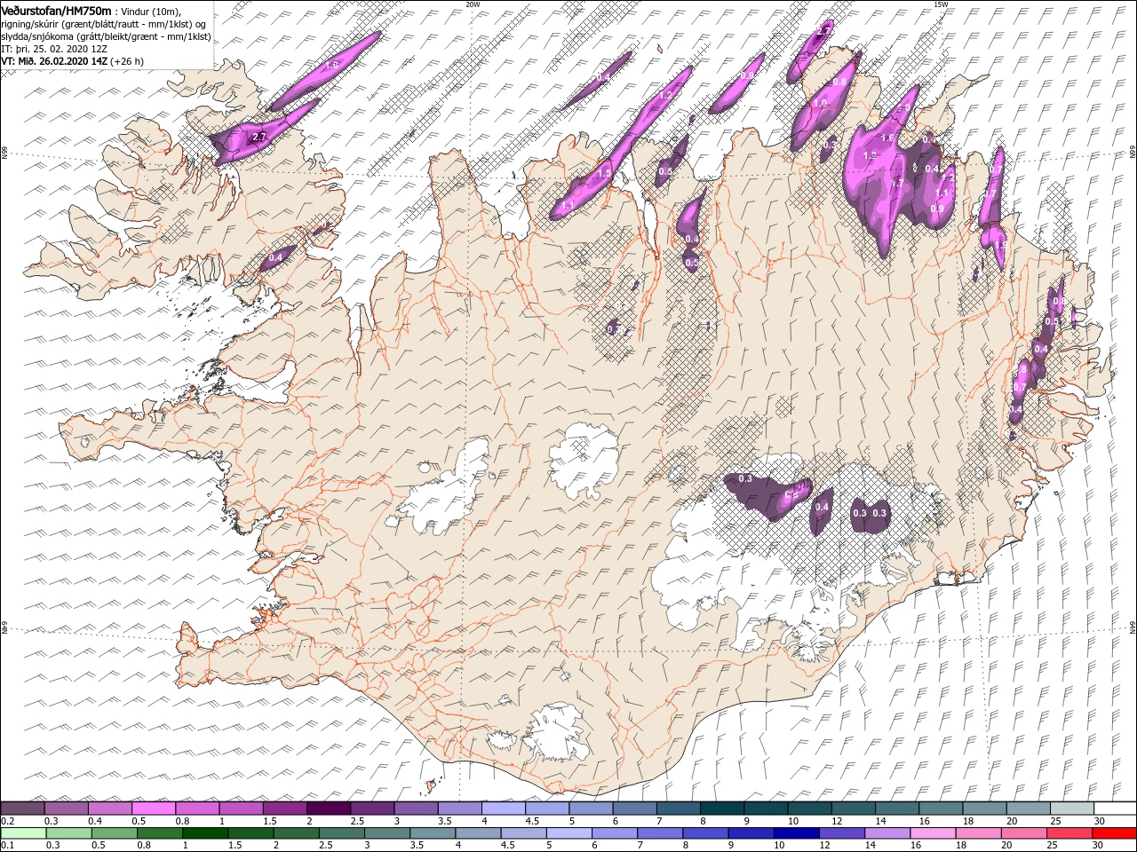The height and width of the screenshot is (852, 1137).
Task: Pick the rain legend swatch starting at 6
Action: tap(614, 833)
